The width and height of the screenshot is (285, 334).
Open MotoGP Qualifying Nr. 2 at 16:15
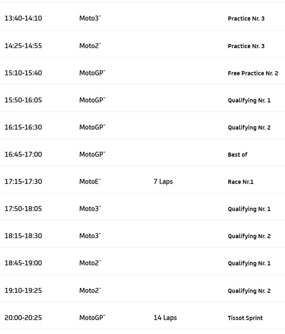(249, 128)
